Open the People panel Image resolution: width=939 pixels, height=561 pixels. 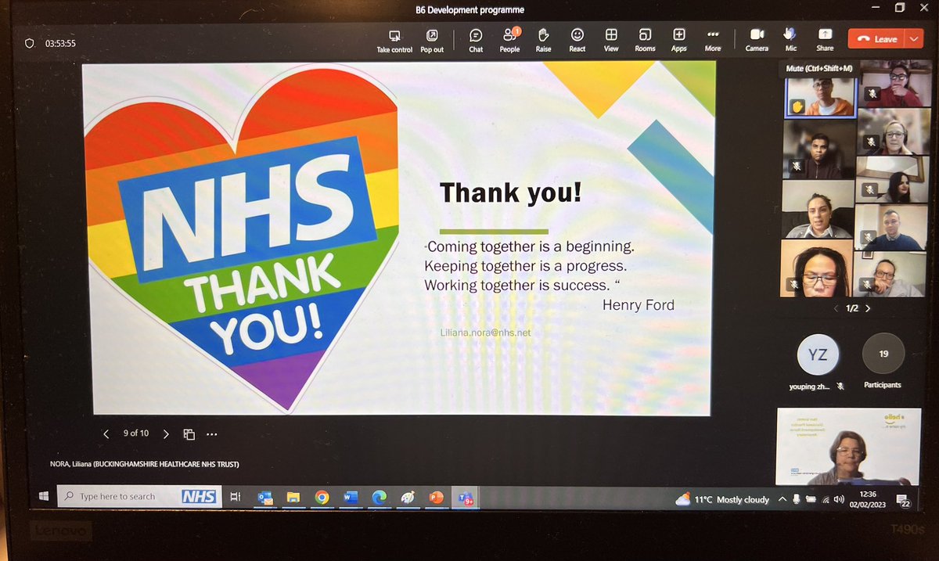pos(509,41)
